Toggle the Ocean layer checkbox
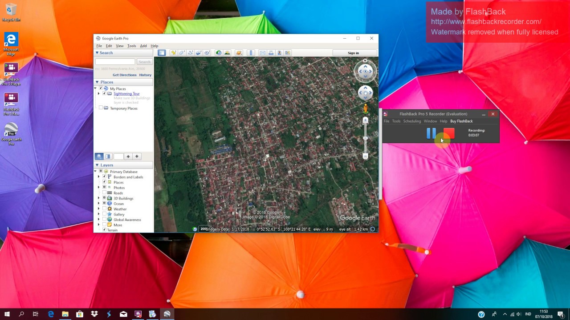Viewport: 570px width, 320px height. [104, 204]
